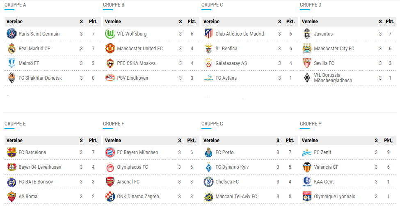Select the Gruppe A heading
The width and height of the screenshot is (400, 208).
coord(15,5)
